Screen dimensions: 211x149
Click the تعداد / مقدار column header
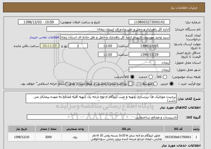point(48,129)
